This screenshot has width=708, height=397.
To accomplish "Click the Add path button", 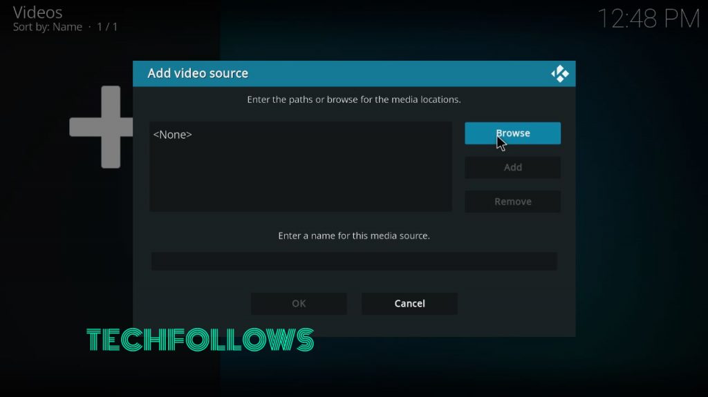I will click(x=512, y=167).
